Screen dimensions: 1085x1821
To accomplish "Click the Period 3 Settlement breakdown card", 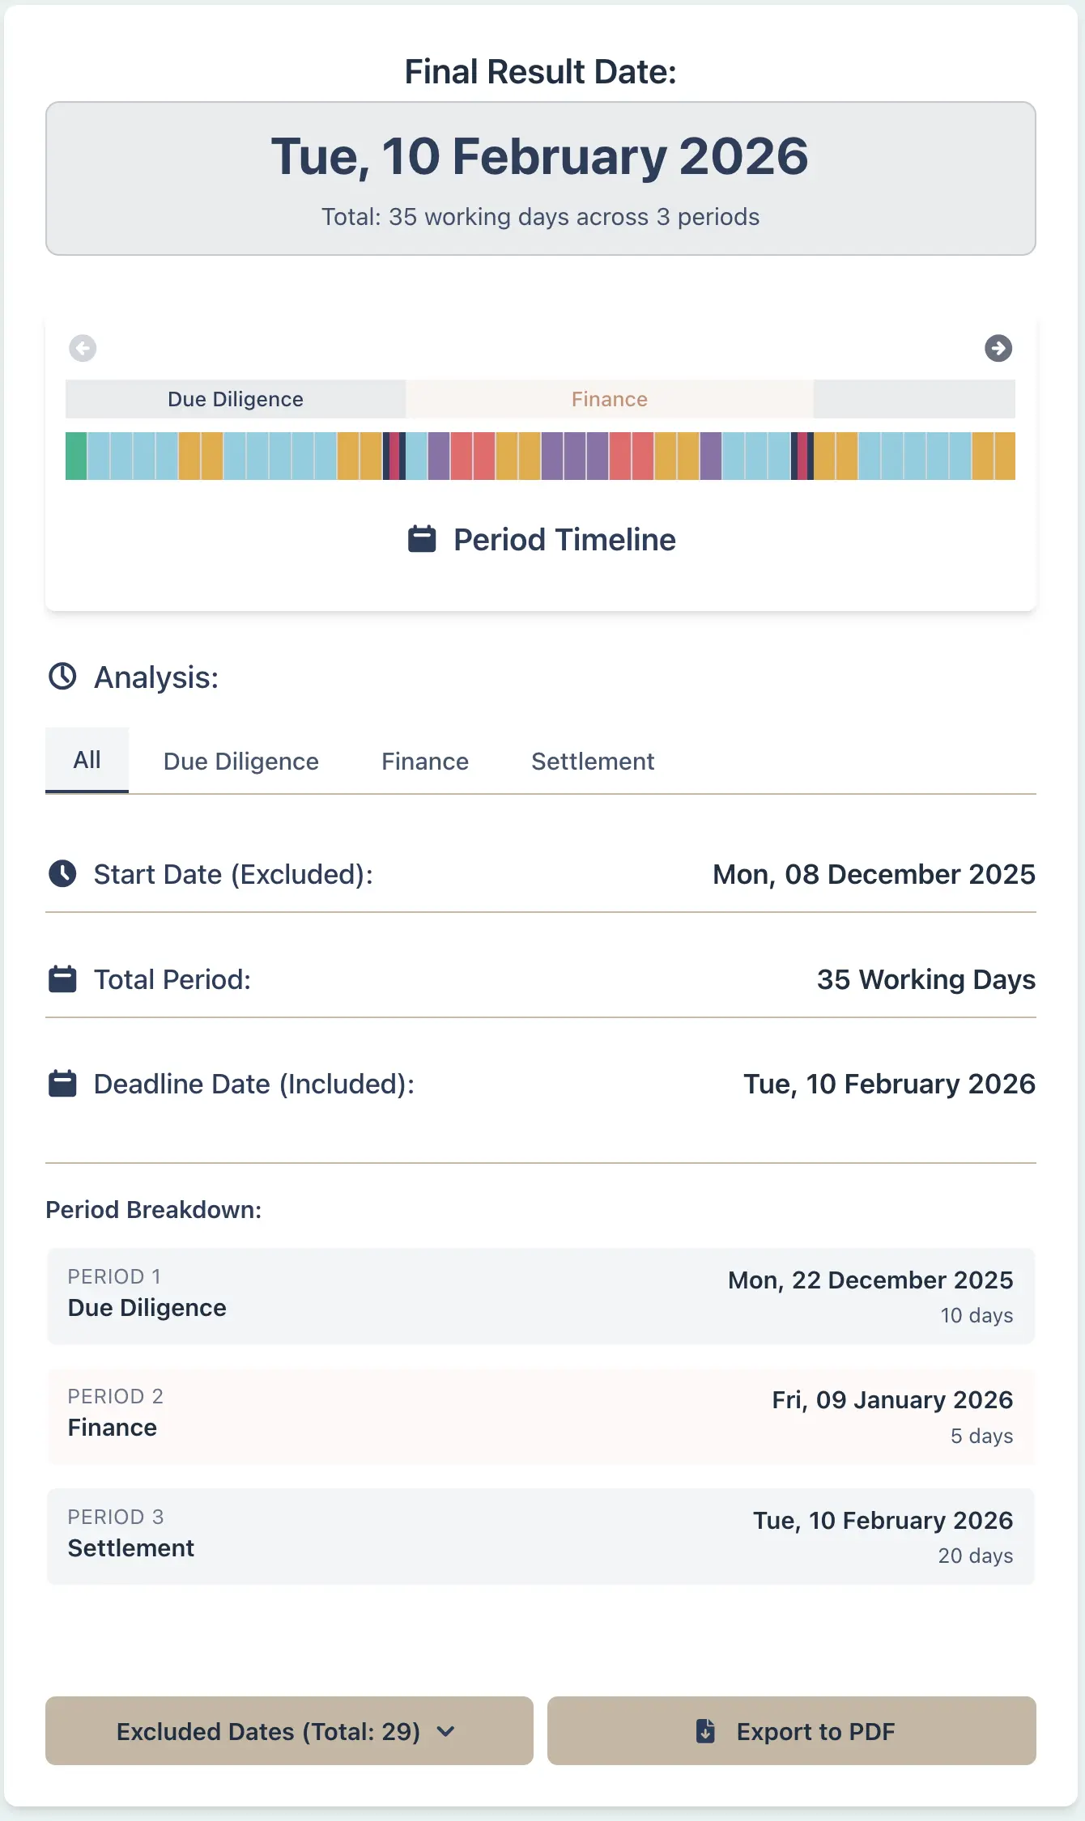I will click(541, 1535).
